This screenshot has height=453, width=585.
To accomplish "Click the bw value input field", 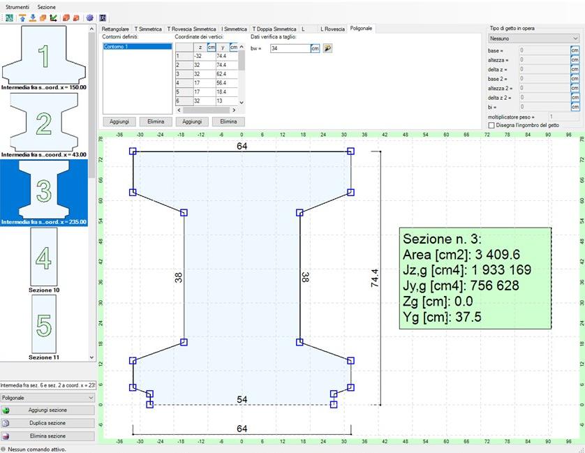I will [289, 48].
